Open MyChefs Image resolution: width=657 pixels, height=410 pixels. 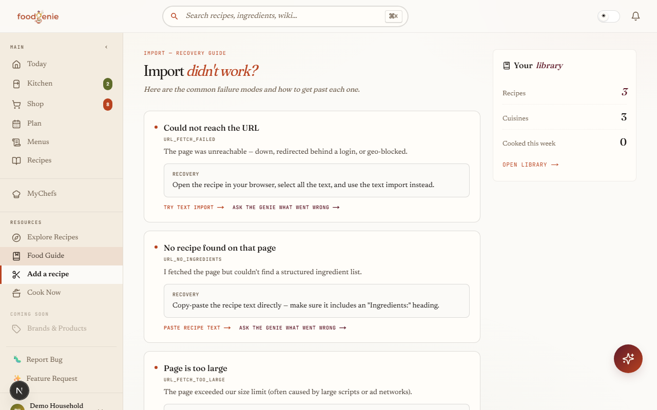coord(62,194)
